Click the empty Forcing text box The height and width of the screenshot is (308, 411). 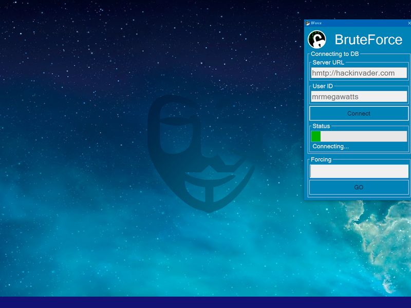point(359,171)
